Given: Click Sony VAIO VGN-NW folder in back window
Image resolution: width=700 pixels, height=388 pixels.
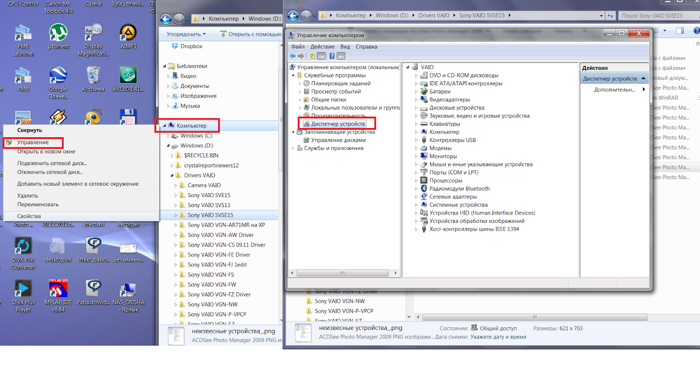Looking at the screenshot, I should pyautogui.click(x=339, y=301).
